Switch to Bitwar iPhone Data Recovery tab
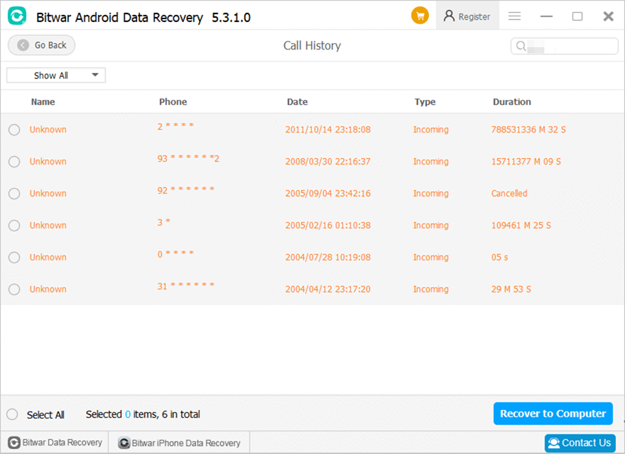 click(179, 443)
